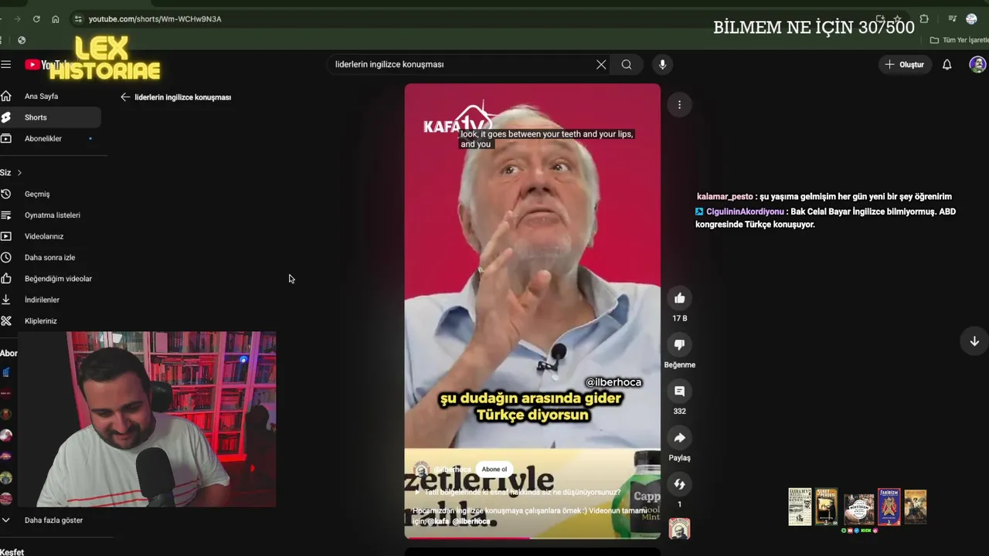
Task: Open Beğendiğim videolar liked videos
Action: 50,278
